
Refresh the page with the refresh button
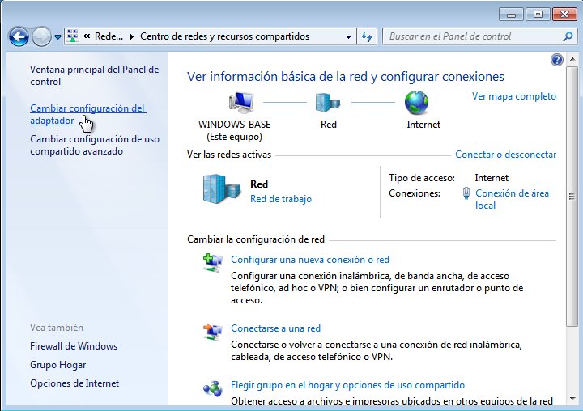(367, 36)
